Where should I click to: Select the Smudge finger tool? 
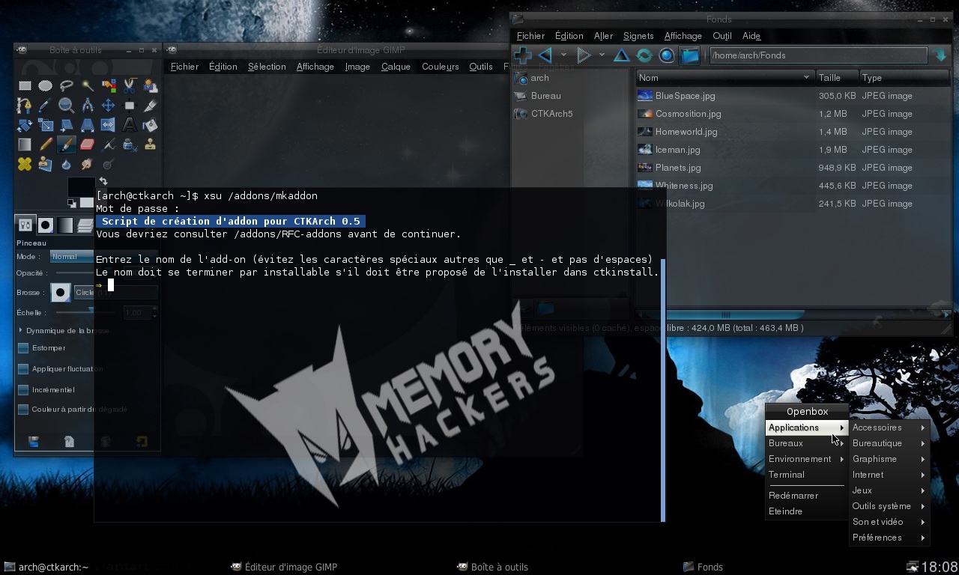[x=88, y=164]
